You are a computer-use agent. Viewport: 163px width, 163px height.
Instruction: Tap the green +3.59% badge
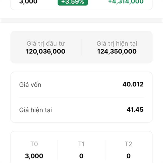click(x=73, y=2)
